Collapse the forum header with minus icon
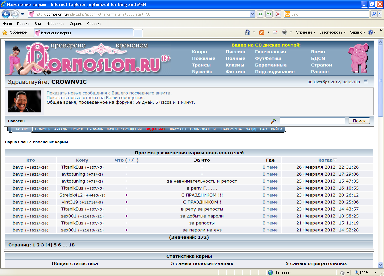The image size is (384, 276). click(x=366, y=81)
